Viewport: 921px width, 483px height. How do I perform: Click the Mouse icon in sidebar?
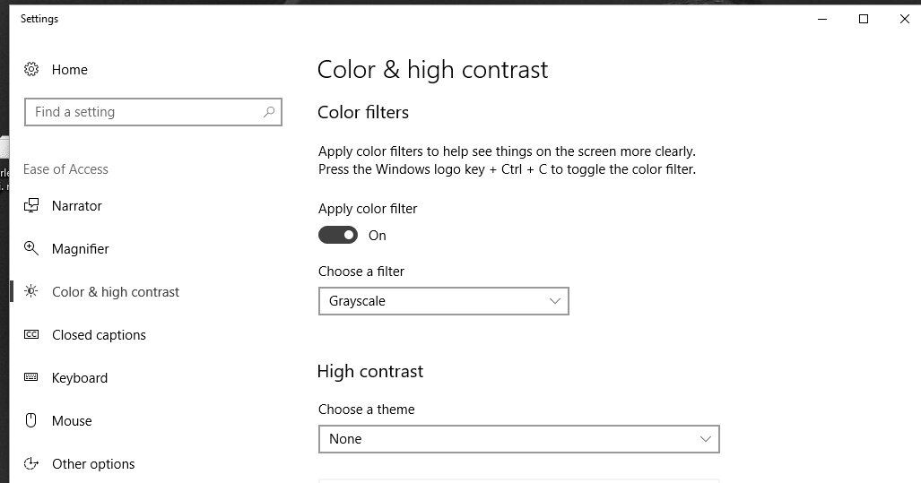coord(31,420)
